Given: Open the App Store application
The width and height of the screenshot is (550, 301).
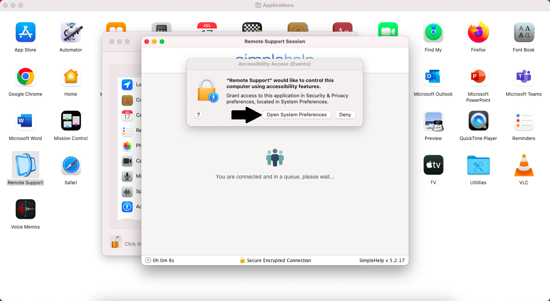Looking at the screenshot, I should (25, 32).
